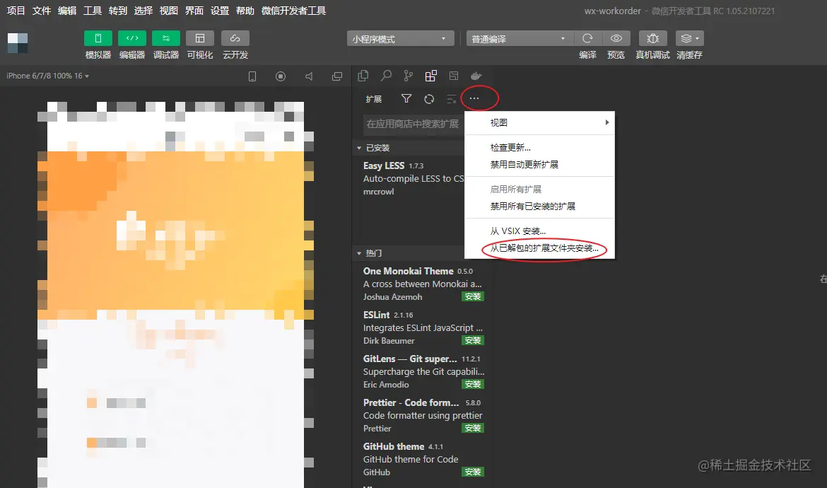The width and height of the screenshot is (827, 488).
Task: Open the 清缓存 clear cache dropdown
Action: (689, 38)
